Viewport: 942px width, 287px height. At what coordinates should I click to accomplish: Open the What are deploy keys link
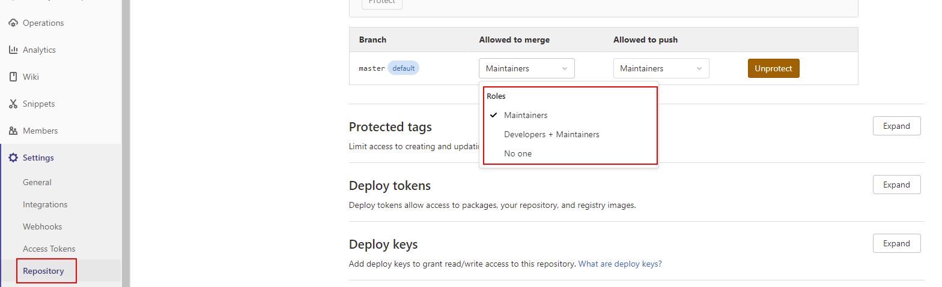click(620, 264)
